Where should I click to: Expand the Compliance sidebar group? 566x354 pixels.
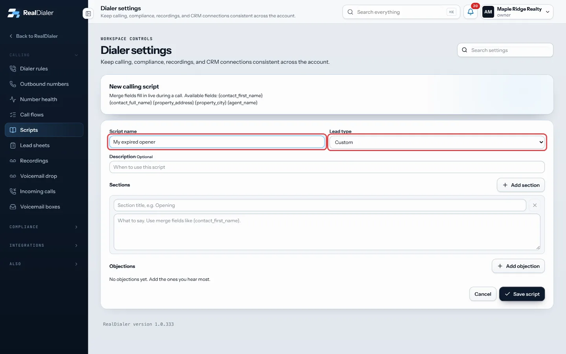click(44, 227)
